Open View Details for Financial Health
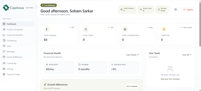 click(x=133, y=55)
